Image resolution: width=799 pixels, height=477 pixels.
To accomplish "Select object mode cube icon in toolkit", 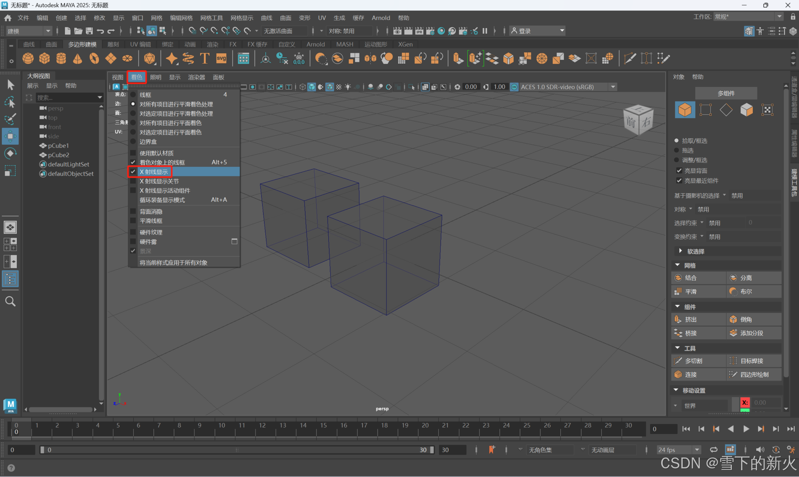I will (685, 110).
